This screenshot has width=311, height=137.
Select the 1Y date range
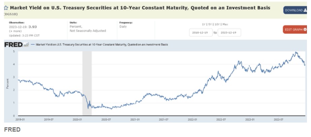click(204, 24)
